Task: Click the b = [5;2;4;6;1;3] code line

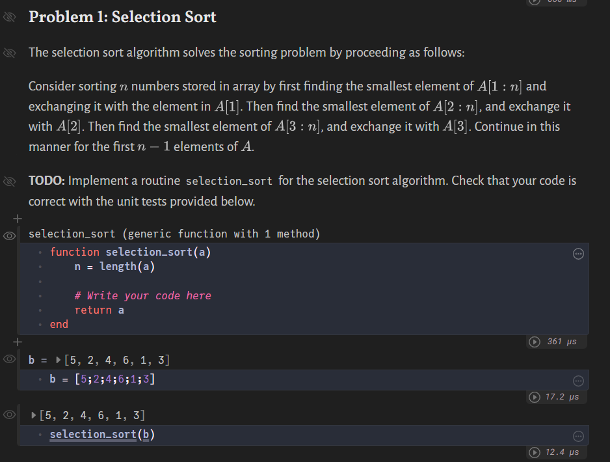Action: [103, 379]
